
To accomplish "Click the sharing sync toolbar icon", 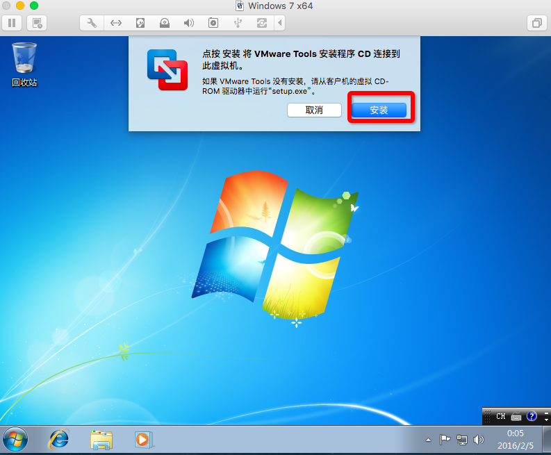I will pyautogui.click(x=262, y=23).
